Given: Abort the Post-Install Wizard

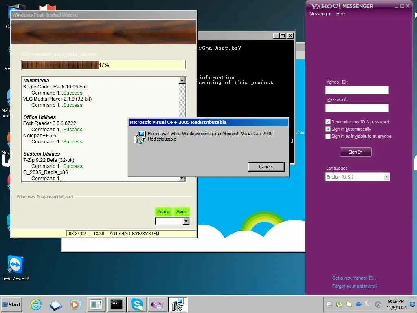Looking at the screenshot, I should pyautogui.click(x=182, y=212).
